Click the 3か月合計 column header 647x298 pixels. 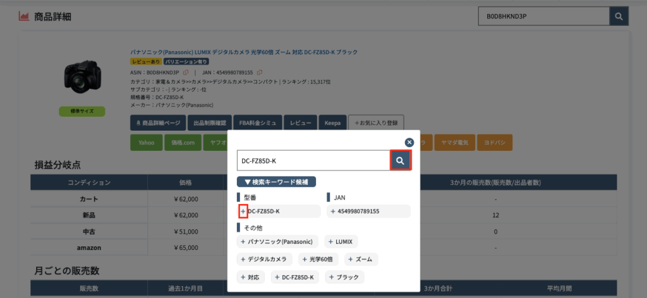coord(438,289)
